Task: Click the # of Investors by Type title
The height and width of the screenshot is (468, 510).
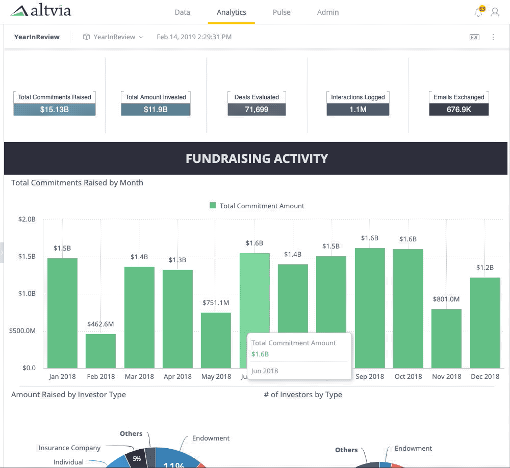Action: pos(303,395)
